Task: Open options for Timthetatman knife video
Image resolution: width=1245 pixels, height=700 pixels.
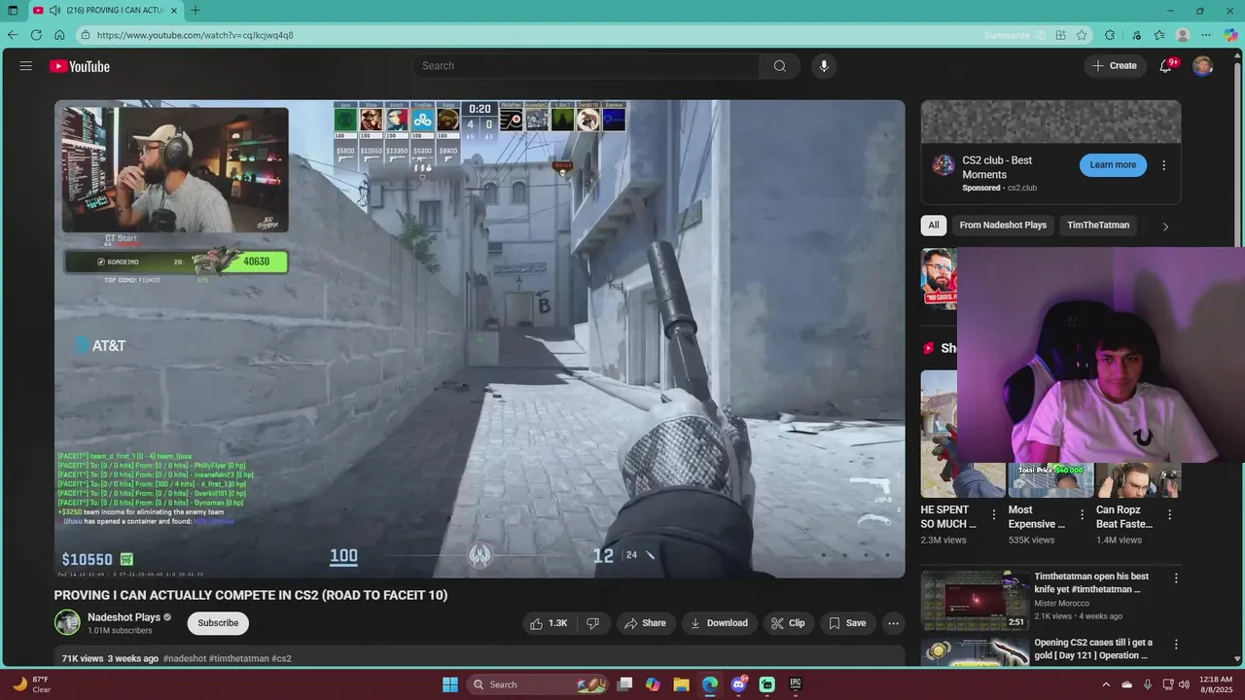Action: (x=1175, y=578)
